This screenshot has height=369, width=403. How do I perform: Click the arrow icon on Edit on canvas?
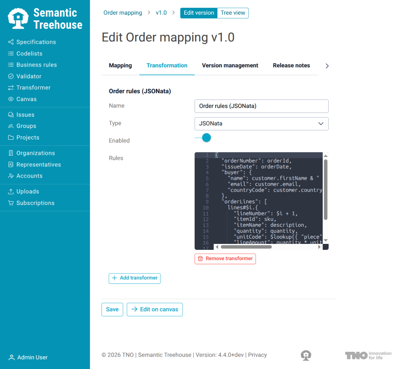(x=134, y=309)
